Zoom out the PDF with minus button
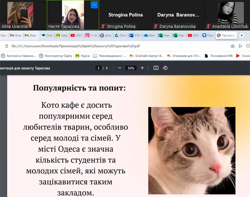Viewport: 250px width, 197px height. pos(120,68)
